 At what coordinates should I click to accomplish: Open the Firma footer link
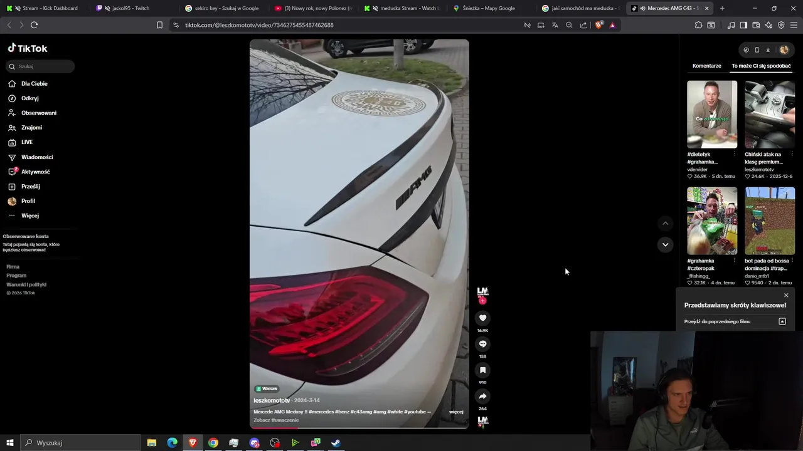[13, 267]
